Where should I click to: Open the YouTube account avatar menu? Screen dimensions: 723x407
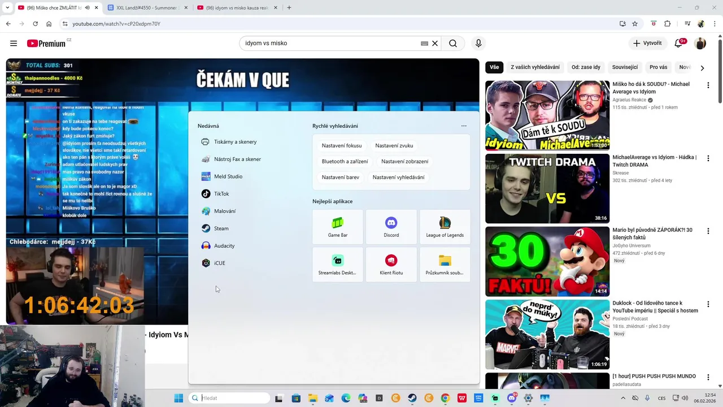(700, 44)
